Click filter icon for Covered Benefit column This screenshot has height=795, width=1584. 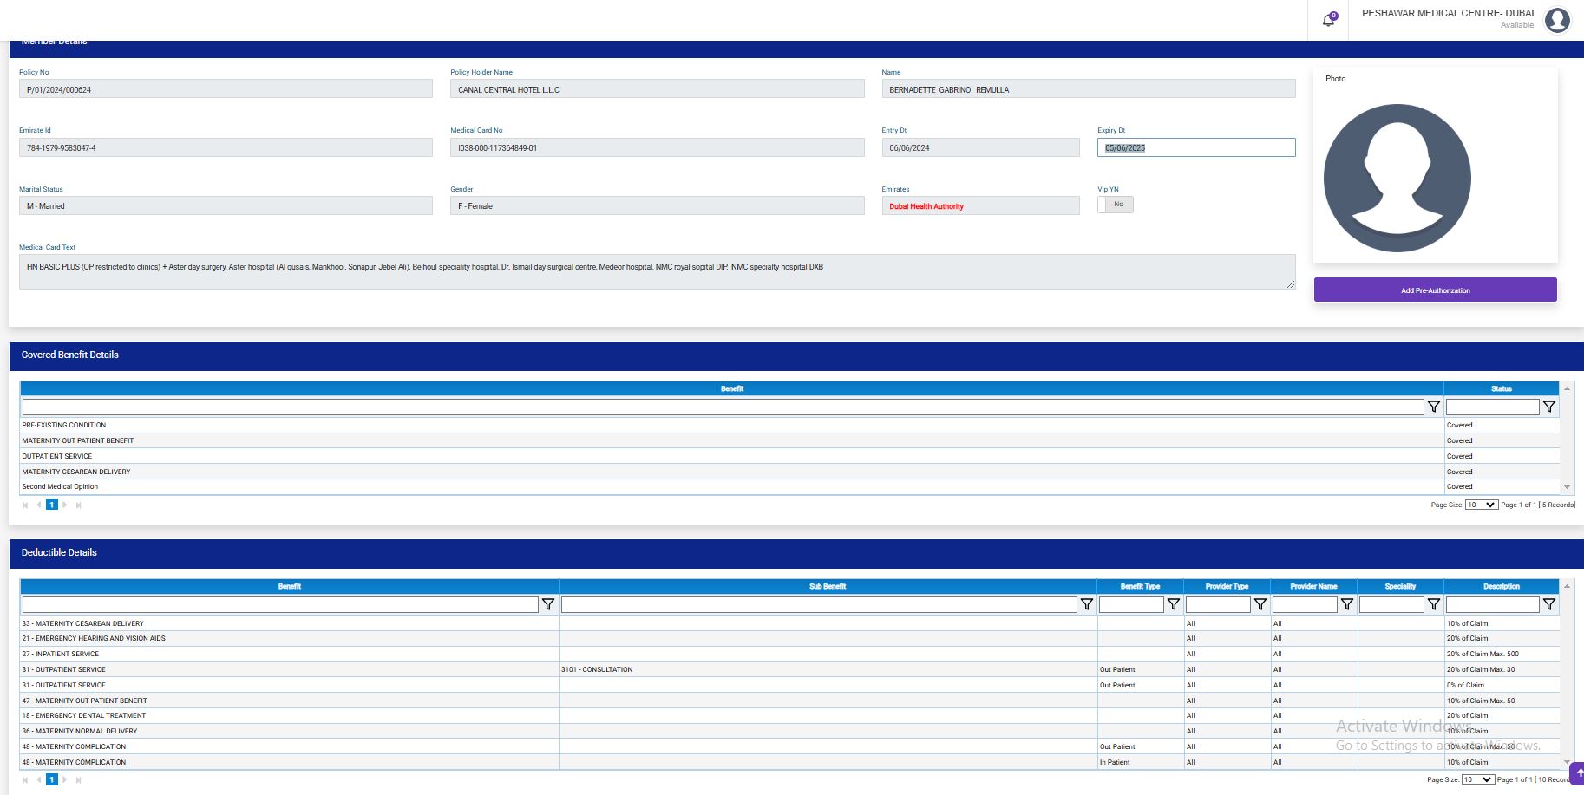pyautogui.click(x=1434, y=407)
